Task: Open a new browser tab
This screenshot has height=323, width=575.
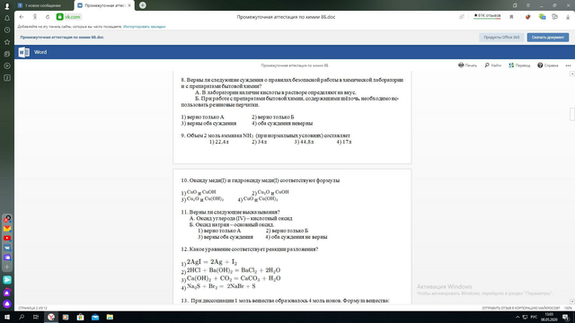Action: click(143, 5)
